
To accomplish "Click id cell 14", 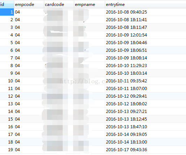I will (x=7, y=111).
